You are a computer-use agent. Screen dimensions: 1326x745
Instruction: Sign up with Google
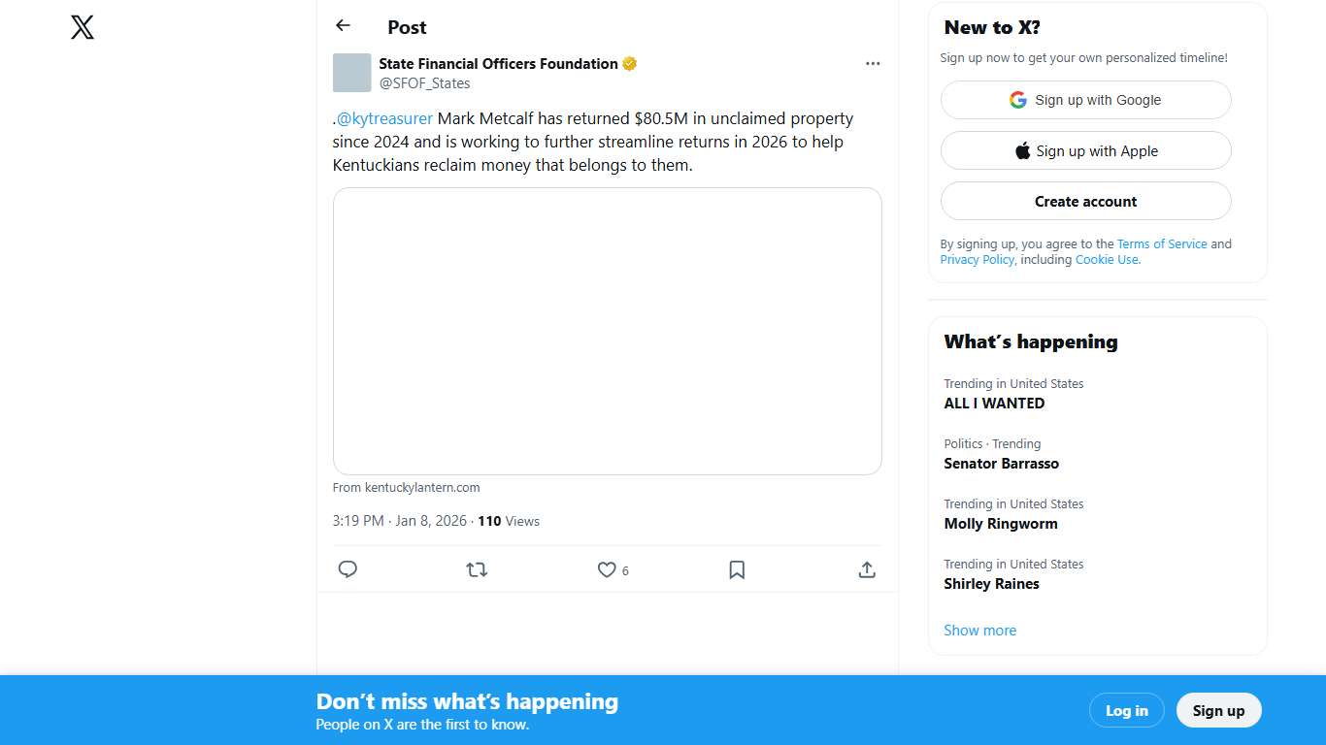coord(1085,100)
